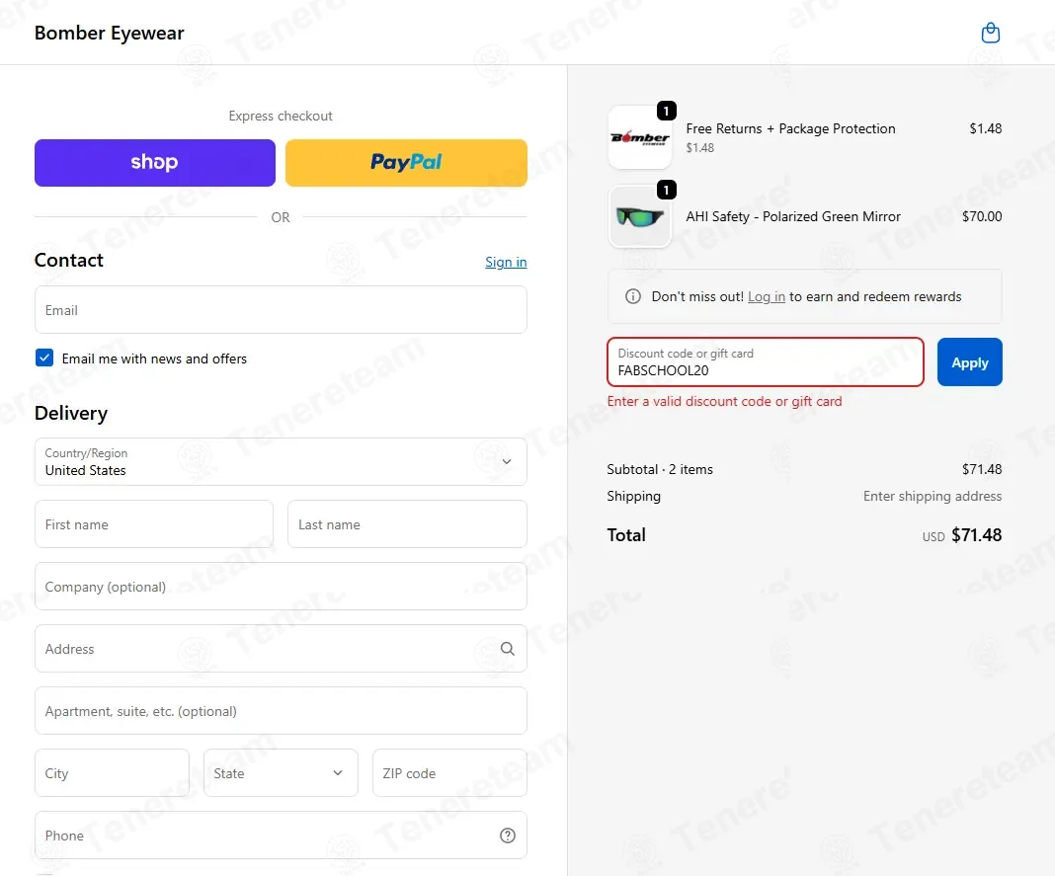
Task: Select the First name field
Action: click(x=154, y=524)
